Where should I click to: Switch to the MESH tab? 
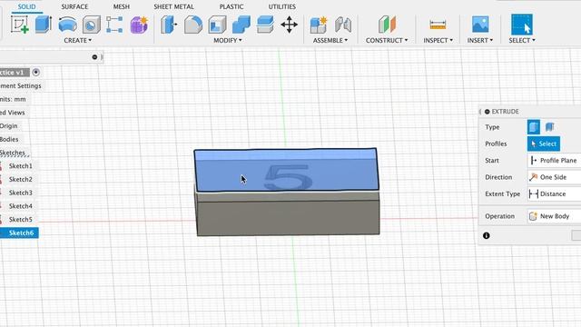(121, 6)
